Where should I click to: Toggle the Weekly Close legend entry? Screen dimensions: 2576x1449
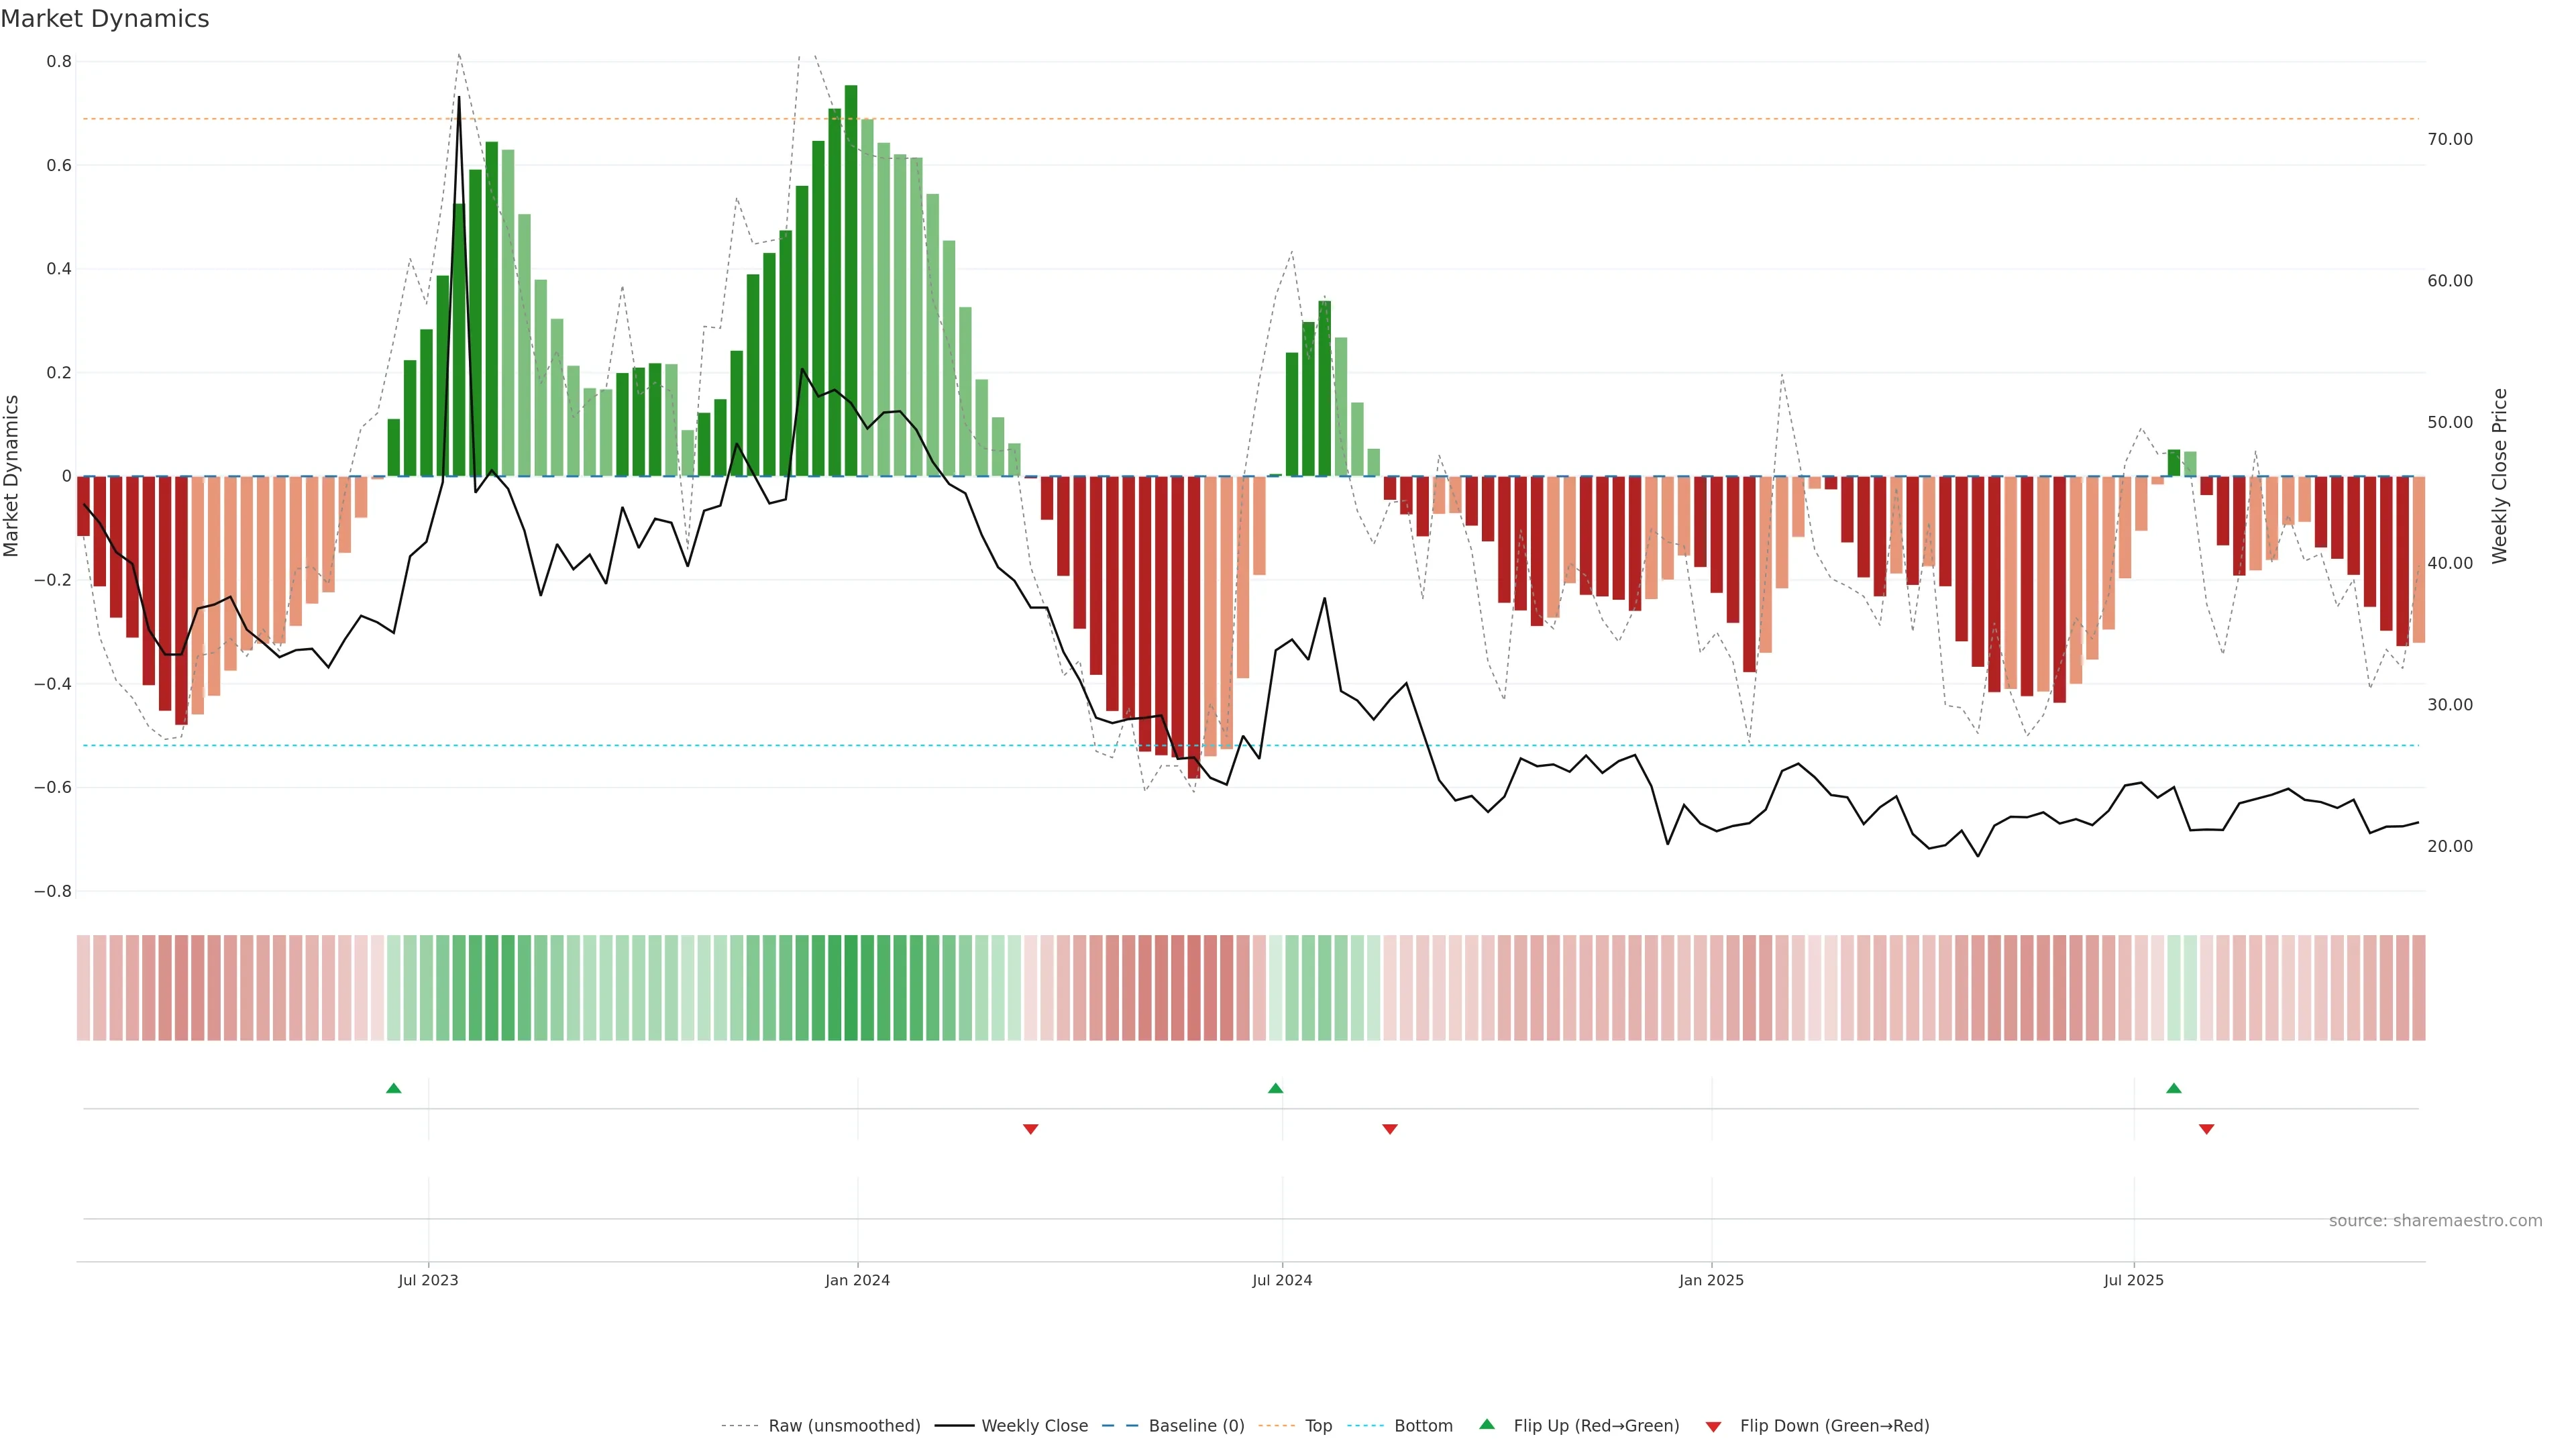[1034, 1425]
